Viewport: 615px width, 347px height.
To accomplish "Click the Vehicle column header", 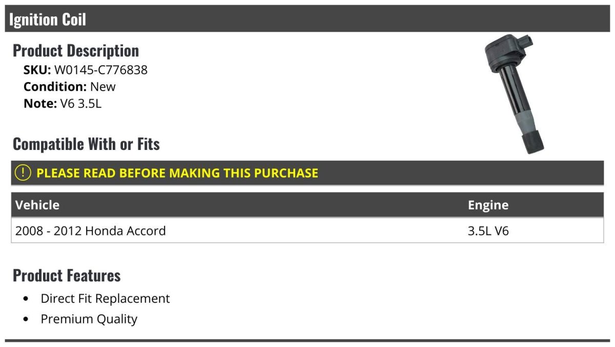I will click(x=37, y=205).
